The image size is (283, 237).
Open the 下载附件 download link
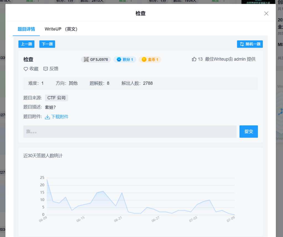pos(60,117)
